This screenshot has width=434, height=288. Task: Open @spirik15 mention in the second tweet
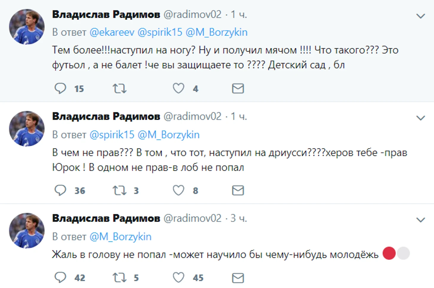pyautogui.click(x=112, y=135)
